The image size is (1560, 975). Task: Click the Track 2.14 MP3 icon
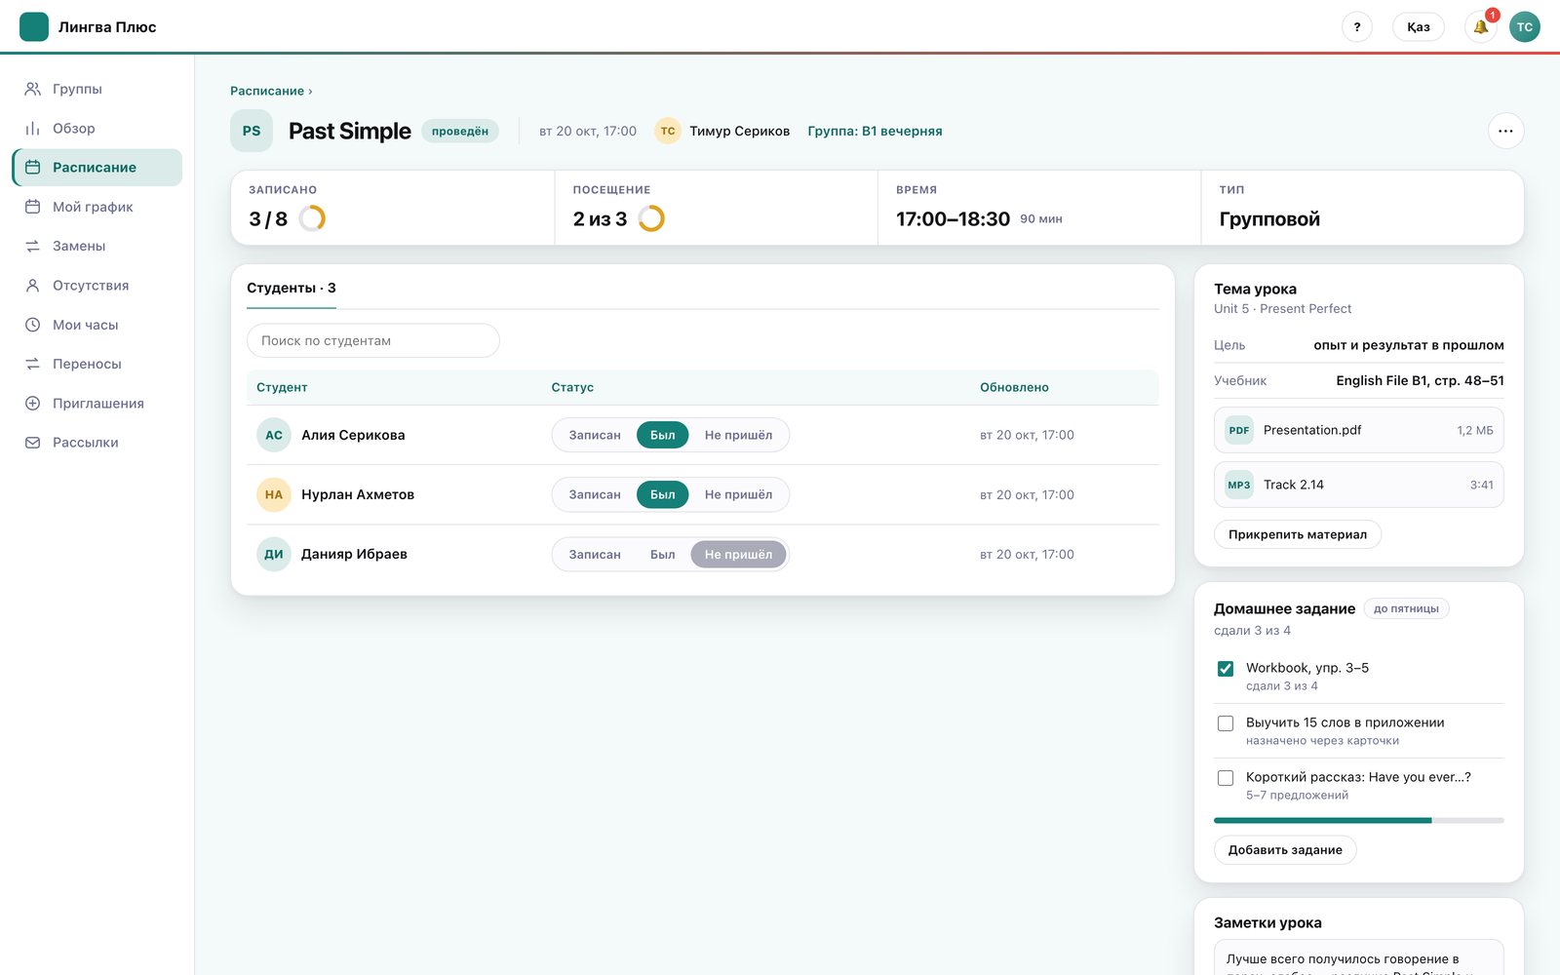pos(1239,485)
